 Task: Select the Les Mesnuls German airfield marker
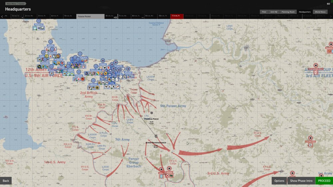(x=310, y=138)
